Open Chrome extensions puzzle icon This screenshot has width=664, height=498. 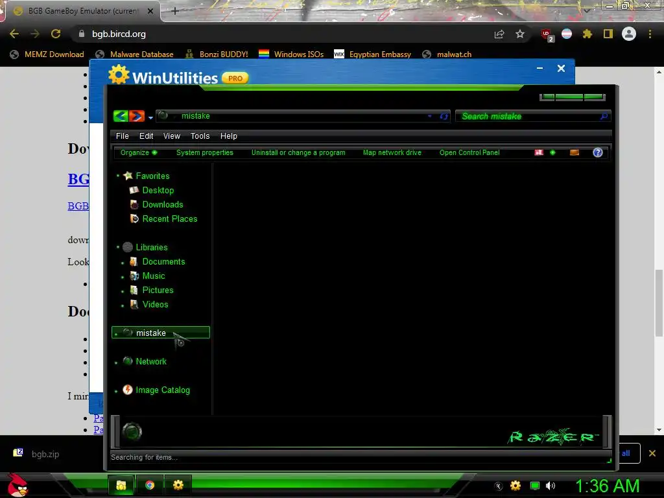tap(587, 34)
